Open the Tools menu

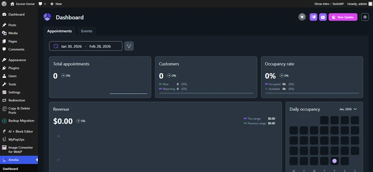click(x=19, y=84)
